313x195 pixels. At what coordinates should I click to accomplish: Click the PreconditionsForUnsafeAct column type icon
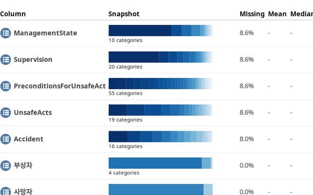[x=5, y=86]
